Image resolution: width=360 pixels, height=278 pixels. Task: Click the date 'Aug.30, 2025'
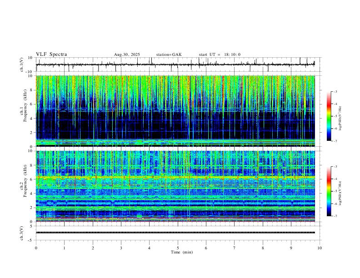pyautogui.click(x=127, y=55)
